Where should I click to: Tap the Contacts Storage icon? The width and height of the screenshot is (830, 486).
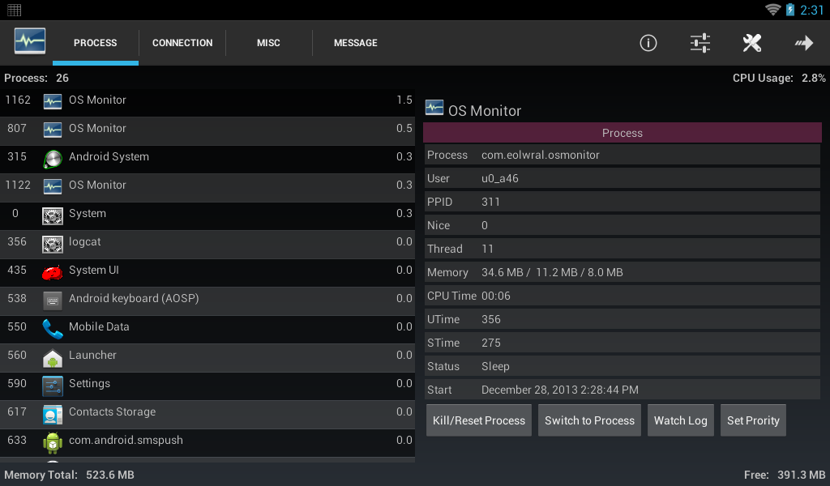[53, 415]
